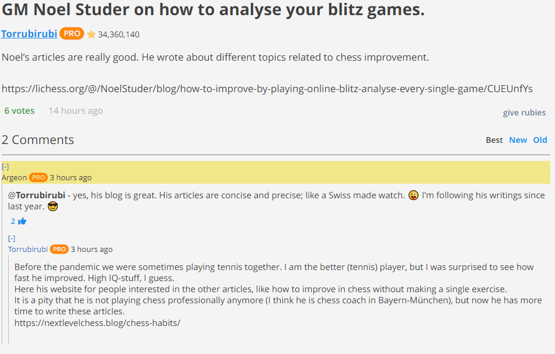Open the lichess.org blog URL
This screenshot has height=354, width=555.
point(267,89)
